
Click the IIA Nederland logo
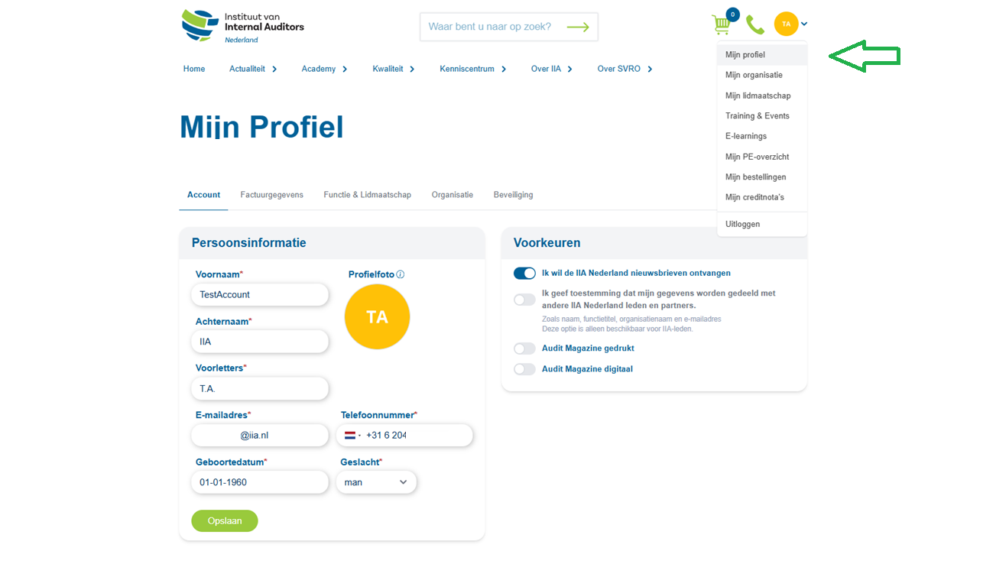point(243,26)
